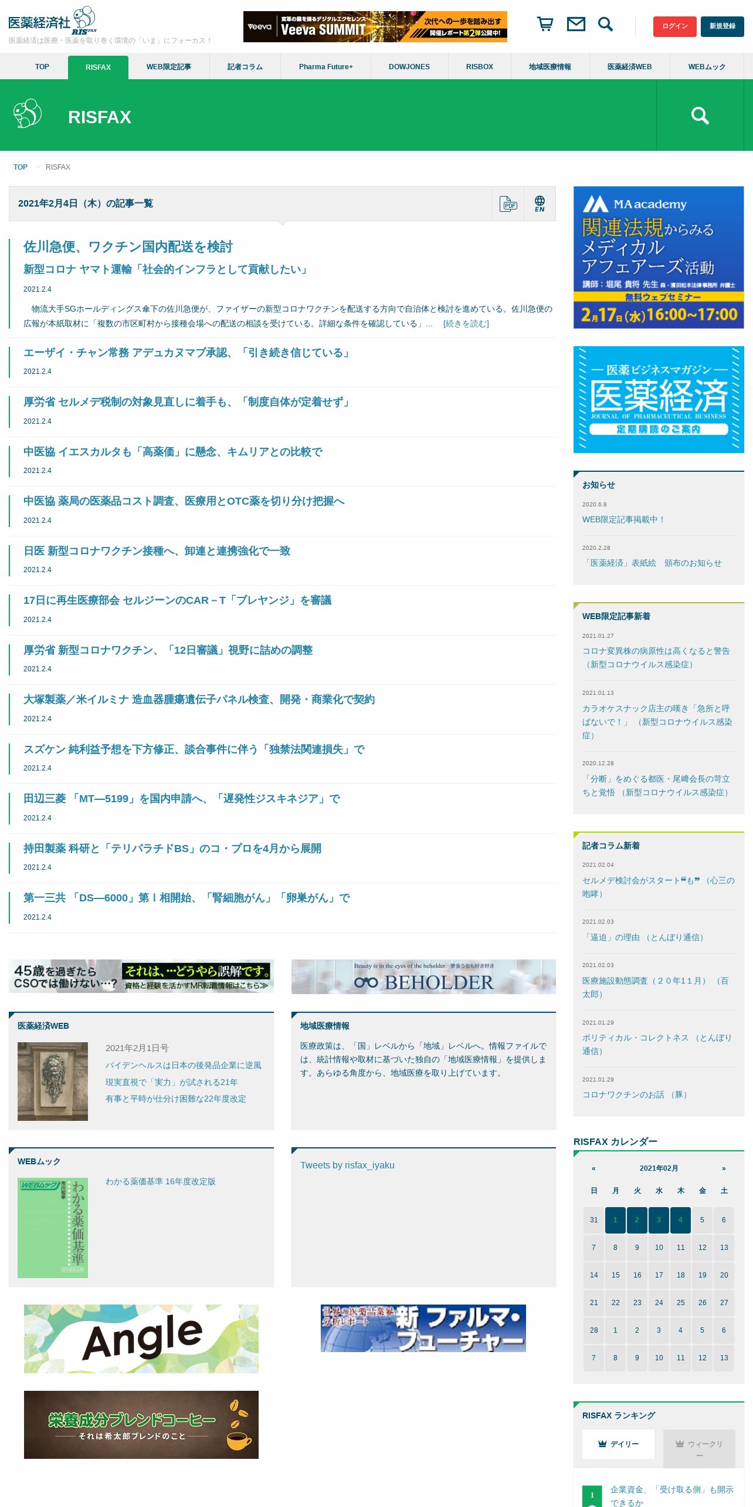Click the RISFAX green bar search icon
Screen dimensions: 753x1507
click(x=700, y=115)
